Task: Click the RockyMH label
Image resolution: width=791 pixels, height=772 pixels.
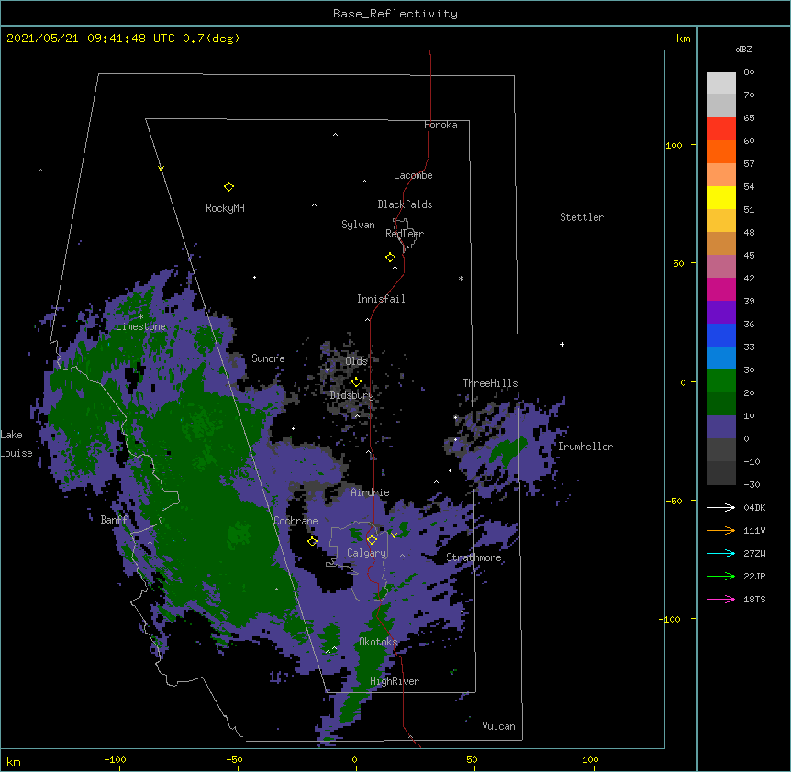Action: (x=225, y=208)
